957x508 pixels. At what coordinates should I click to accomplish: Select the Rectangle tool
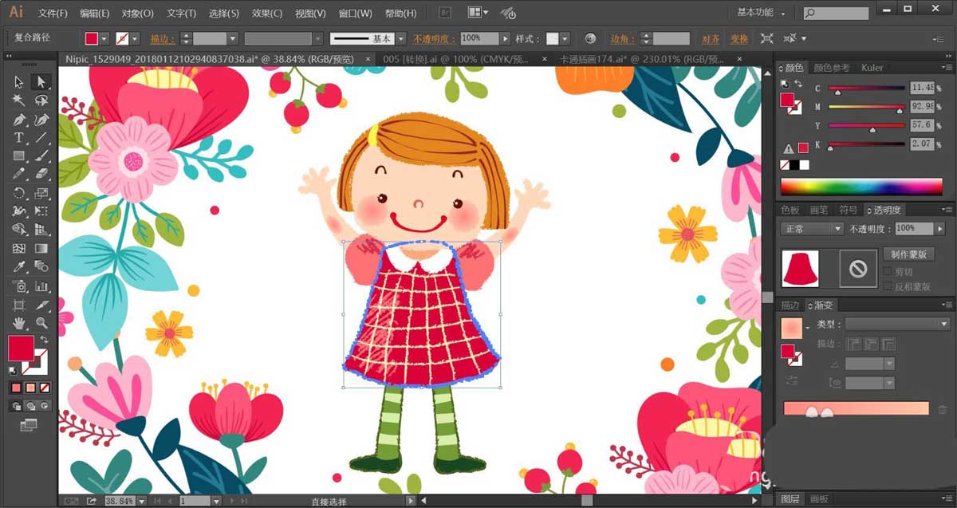pos(19,156)
